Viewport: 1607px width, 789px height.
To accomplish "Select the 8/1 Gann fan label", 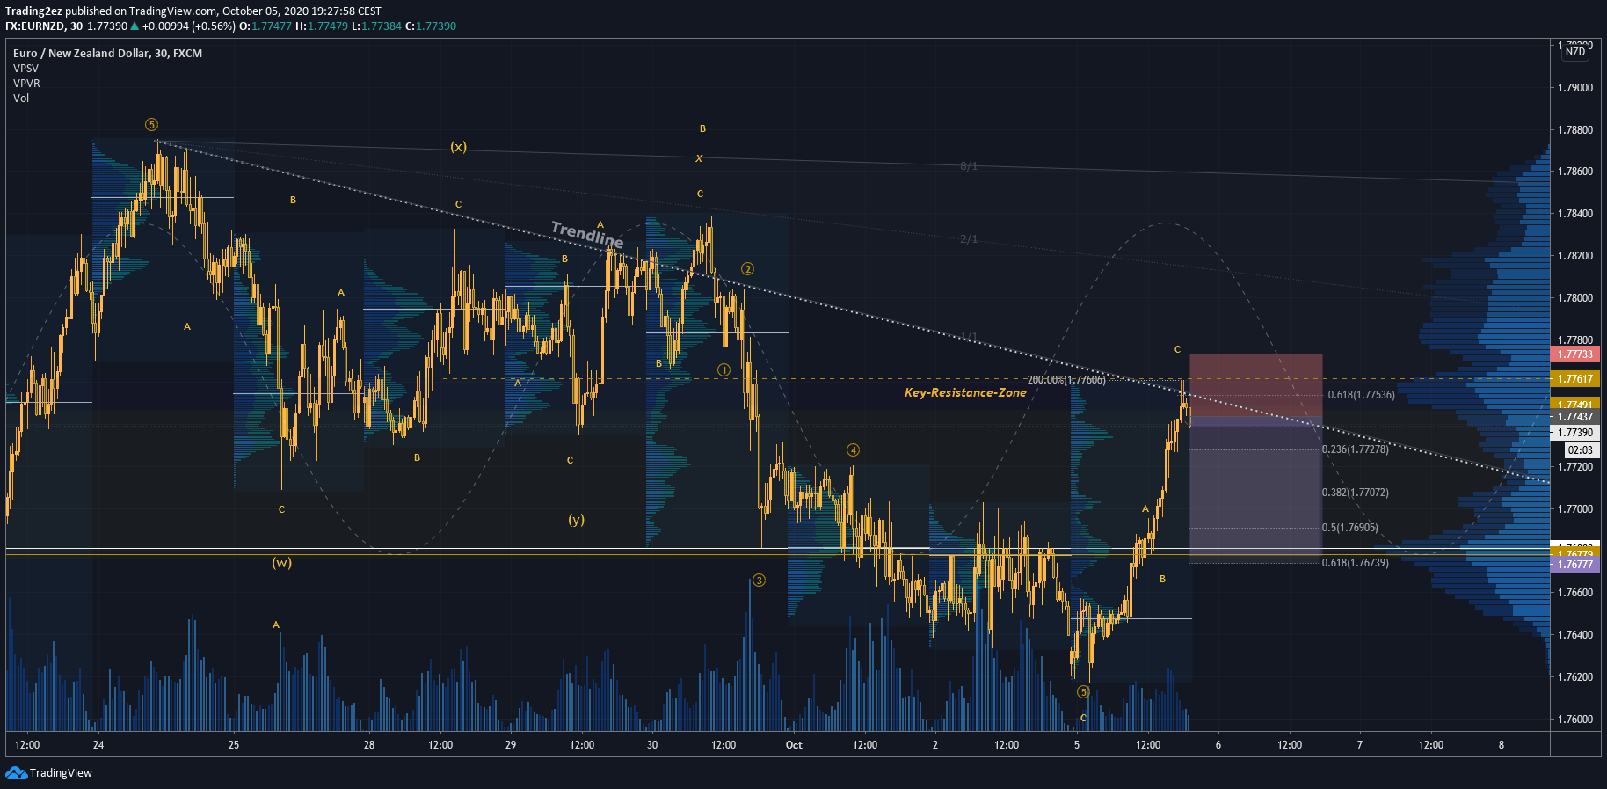I will [x=969, y=166].
